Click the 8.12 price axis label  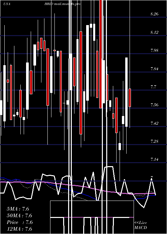[154, 32]
